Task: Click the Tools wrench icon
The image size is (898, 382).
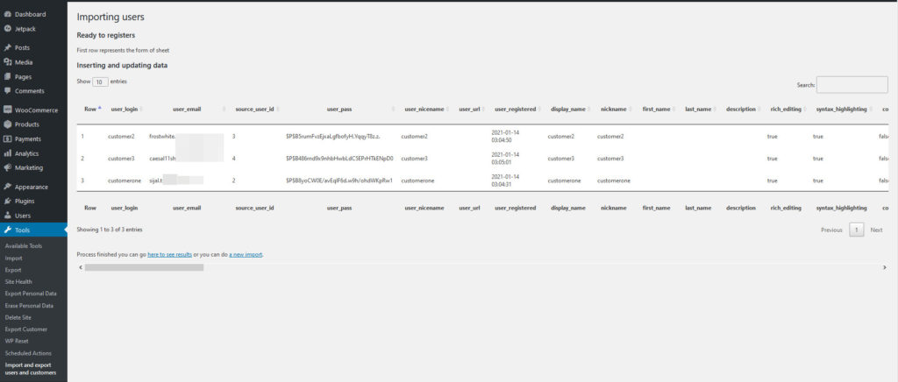Action: click(7, 230)
